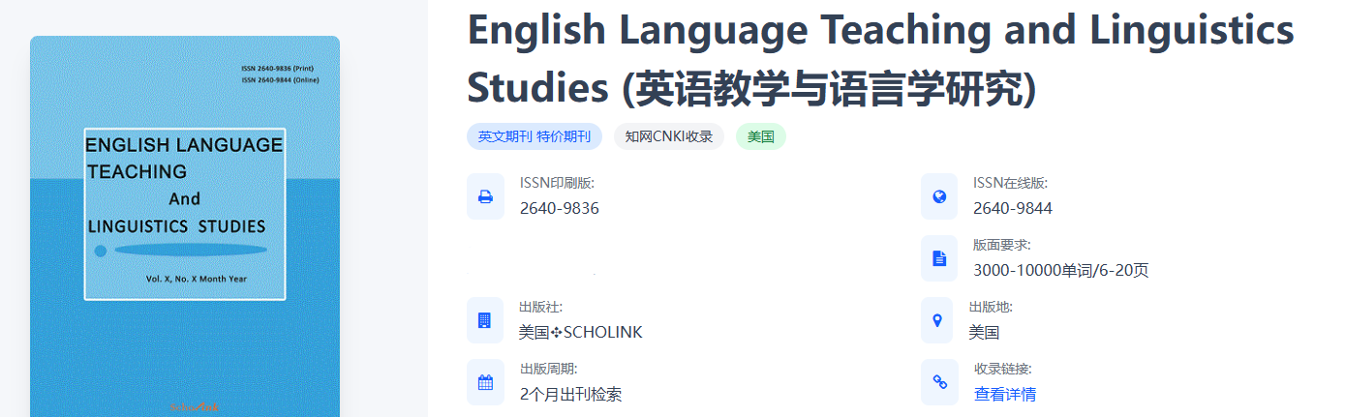This screenshot has width=1345, height=417.
Task: Click the globe icon beside ISSN在线版
Action: (938, 196)
